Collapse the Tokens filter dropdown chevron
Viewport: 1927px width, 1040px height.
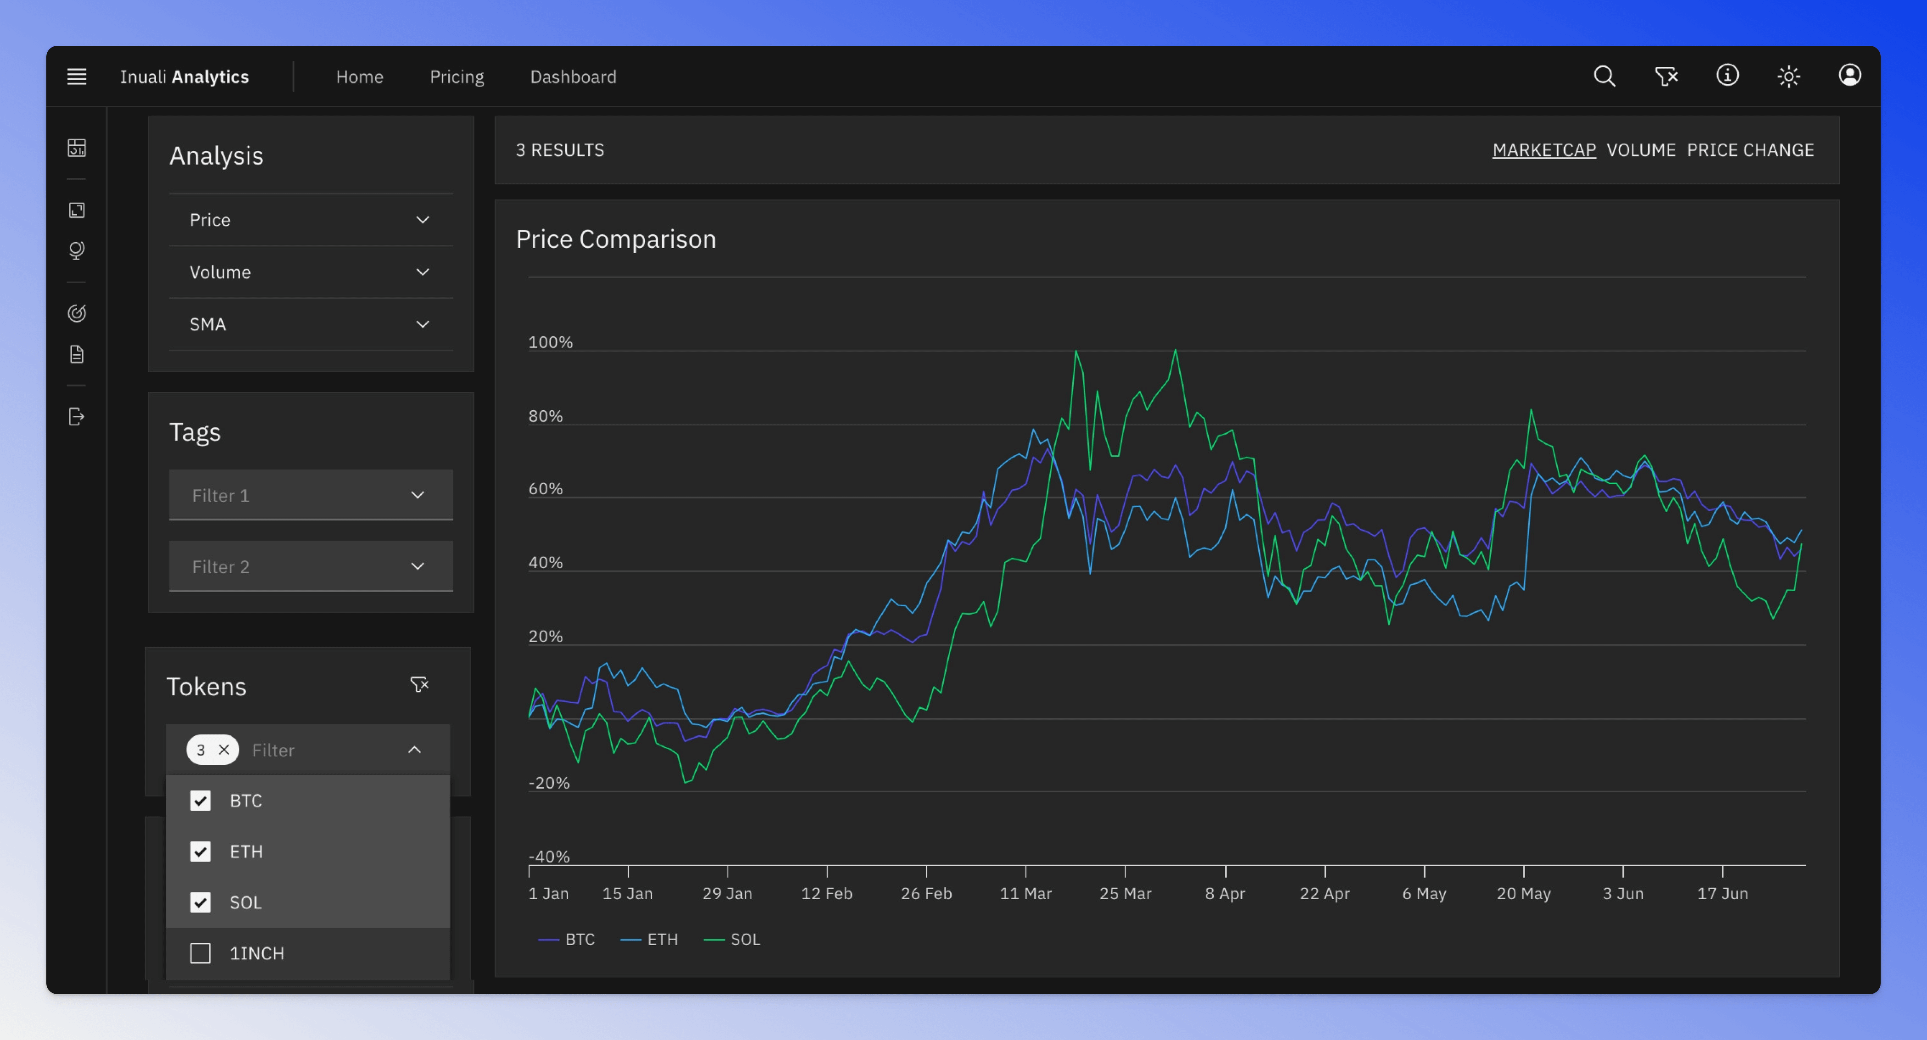click(414, 750)
